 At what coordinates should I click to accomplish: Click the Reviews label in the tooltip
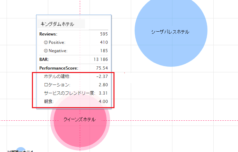pos(48,34)
